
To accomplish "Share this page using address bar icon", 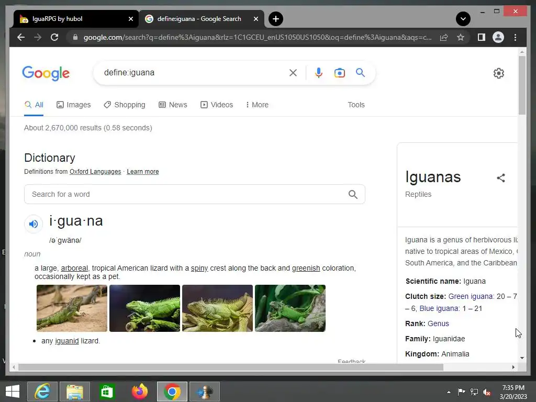I will pos(444,37).
